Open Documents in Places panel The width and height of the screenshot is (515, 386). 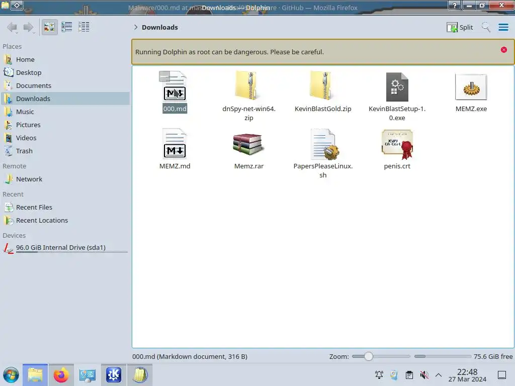point(65,85)
